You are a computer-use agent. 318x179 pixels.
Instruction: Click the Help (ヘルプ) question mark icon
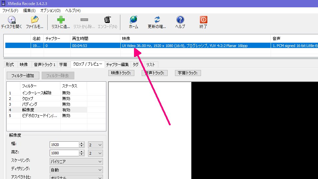pos(180,20)
